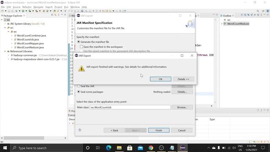Click the Finish button
Screen dimensions: 270x152
tap(159, 130)
